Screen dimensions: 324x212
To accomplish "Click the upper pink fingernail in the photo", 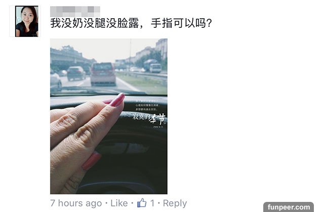I will point(117,100).
